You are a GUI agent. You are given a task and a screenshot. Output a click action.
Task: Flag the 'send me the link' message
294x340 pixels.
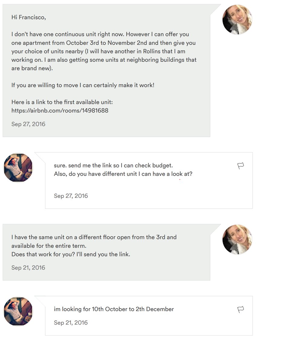coord(241,166)
